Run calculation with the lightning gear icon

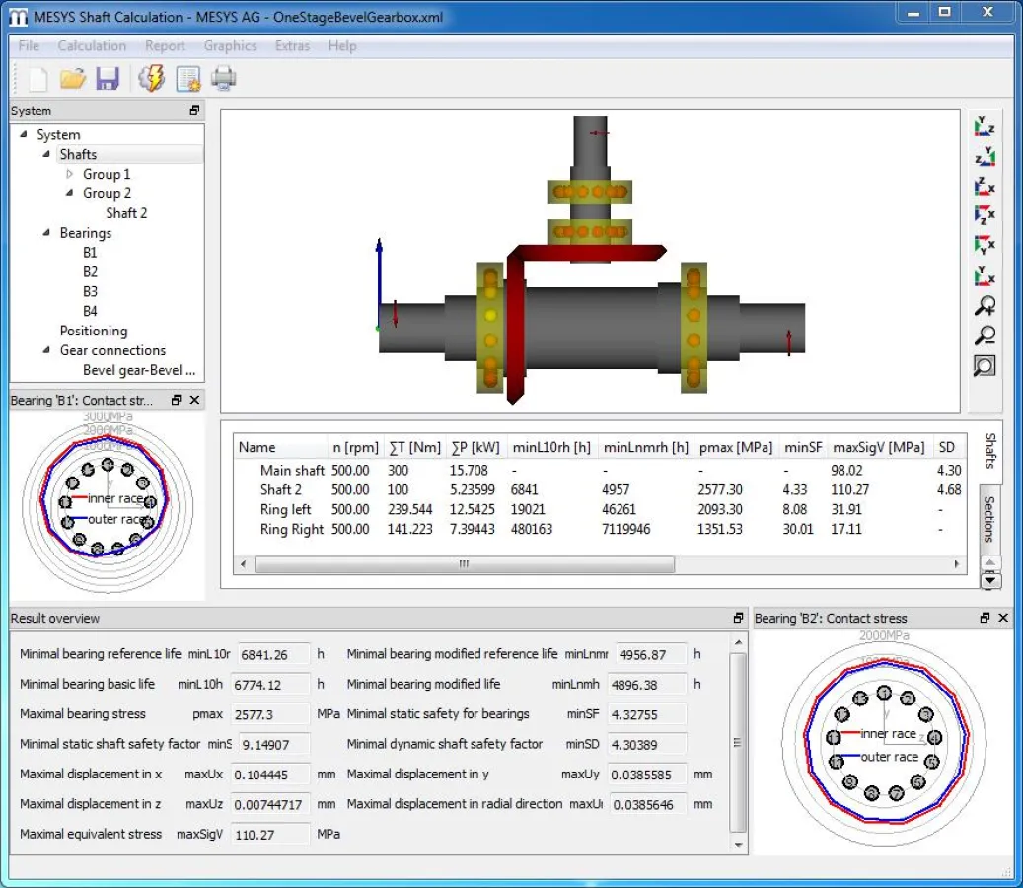tap(151, 79)
